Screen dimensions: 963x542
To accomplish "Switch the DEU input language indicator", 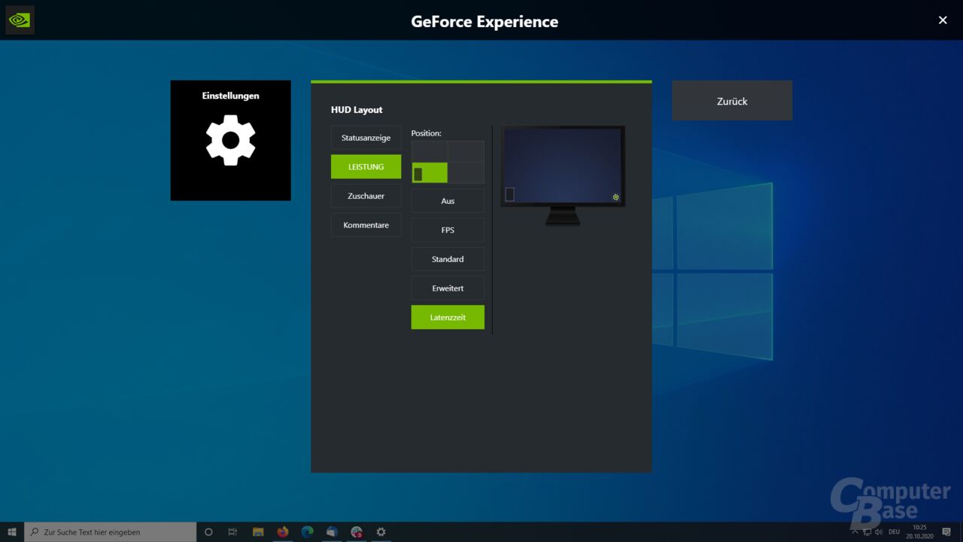I will [895, 531].
